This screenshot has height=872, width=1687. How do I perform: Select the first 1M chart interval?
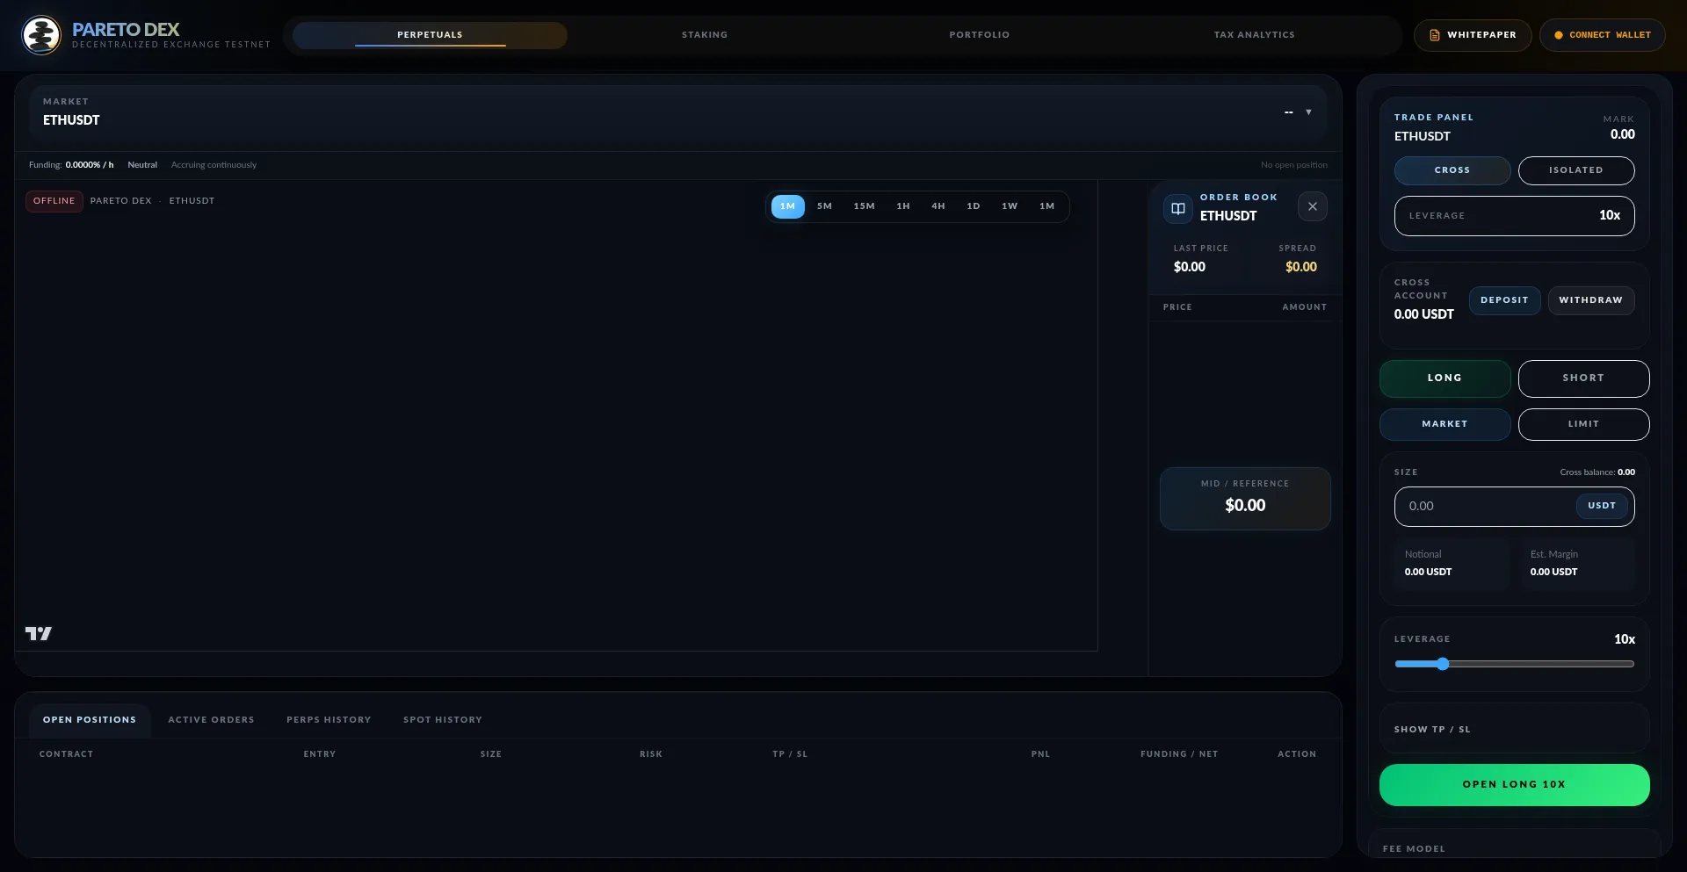[x=787, y=206]
